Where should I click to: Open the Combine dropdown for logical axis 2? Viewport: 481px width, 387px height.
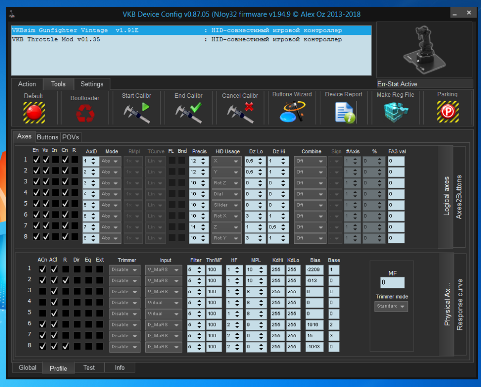click(310, 172)
